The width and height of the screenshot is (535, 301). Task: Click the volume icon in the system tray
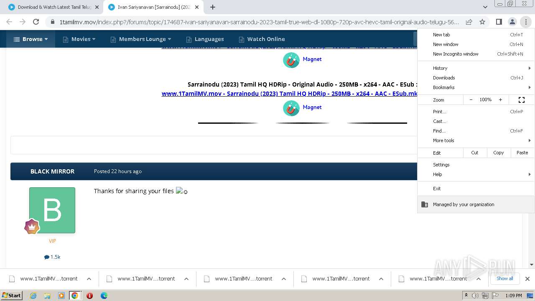pyautogui.click(x=475, y=296)
